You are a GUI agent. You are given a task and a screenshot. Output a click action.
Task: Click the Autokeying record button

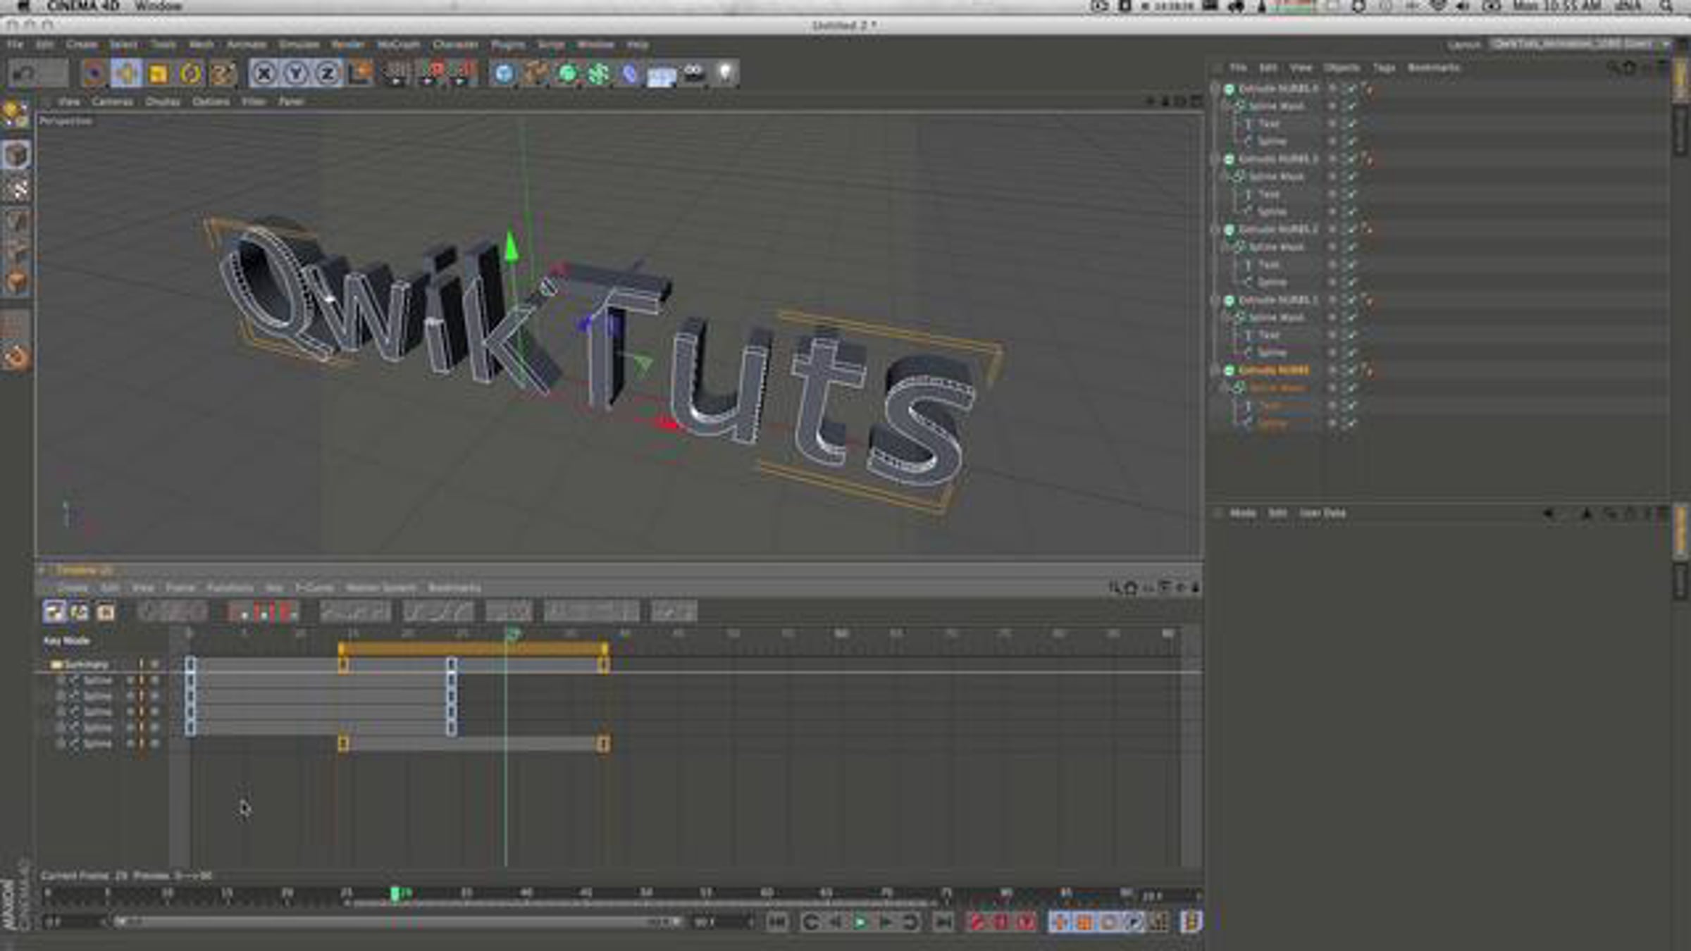pyautogui.click(x=1001, y=921)
